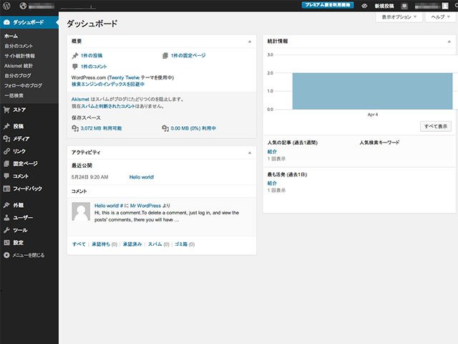
Task: Click the Mr WordPress author link
Action: coord(145,206)
